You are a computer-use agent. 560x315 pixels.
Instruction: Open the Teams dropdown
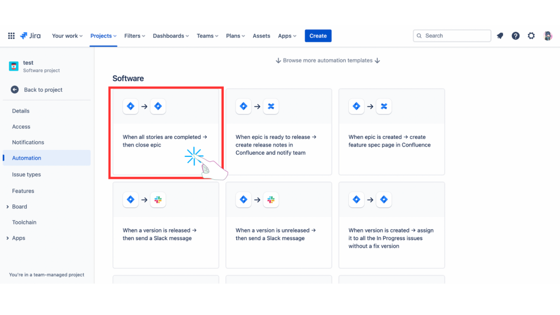click(207, 36)
